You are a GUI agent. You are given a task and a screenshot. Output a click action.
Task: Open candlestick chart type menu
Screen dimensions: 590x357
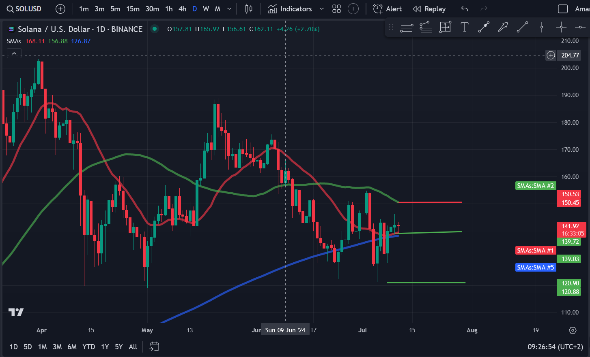249,9
